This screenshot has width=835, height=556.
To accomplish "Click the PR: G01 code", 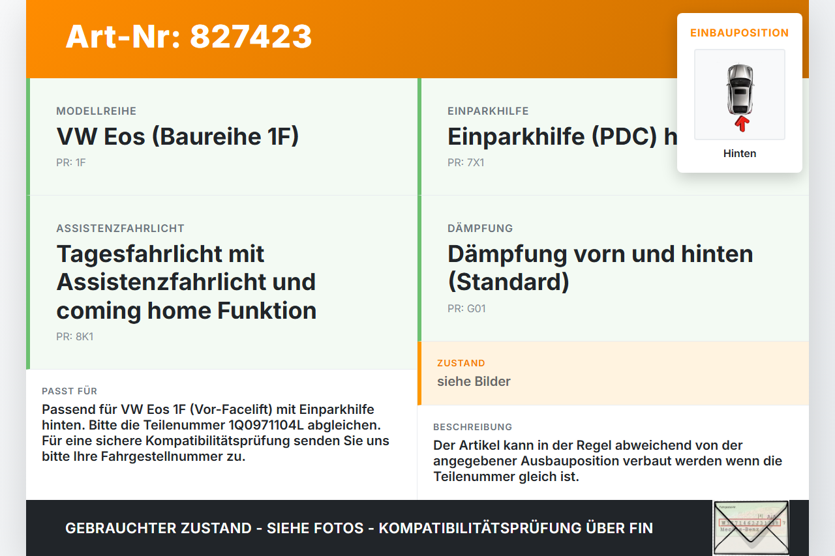I will coord(466,308).
